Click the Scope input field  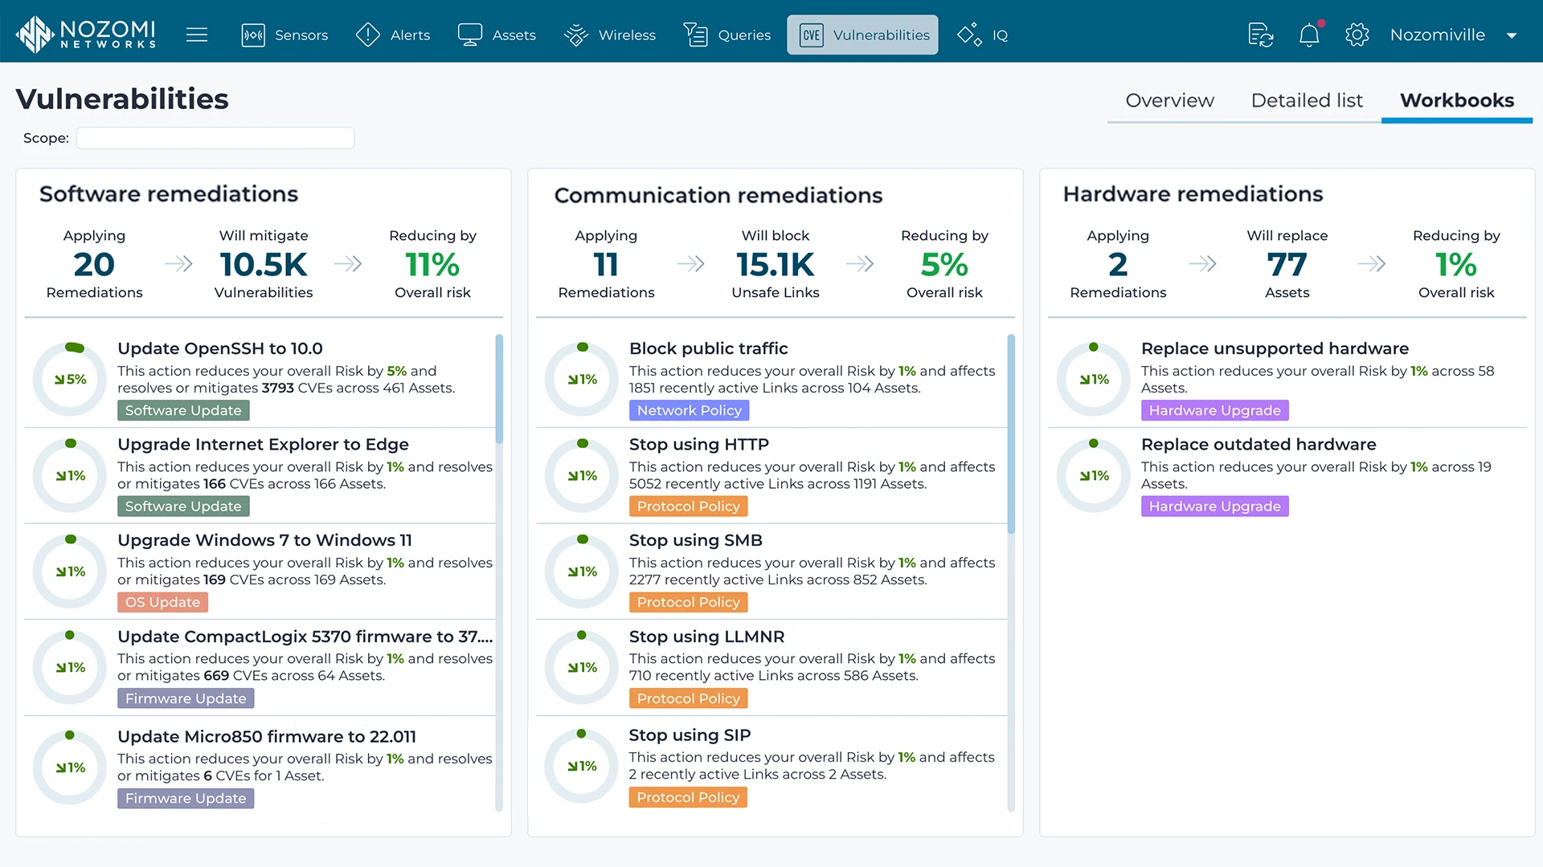[215, 138]
